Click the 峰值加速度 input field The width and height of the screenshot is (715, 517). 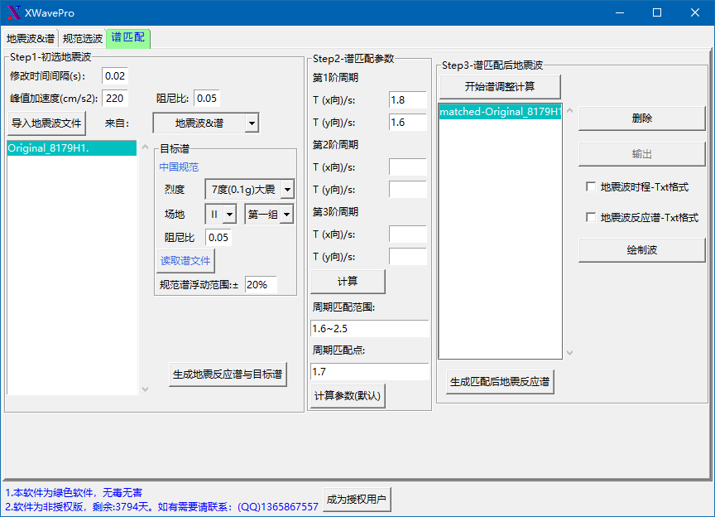click(x=114, y=99)
